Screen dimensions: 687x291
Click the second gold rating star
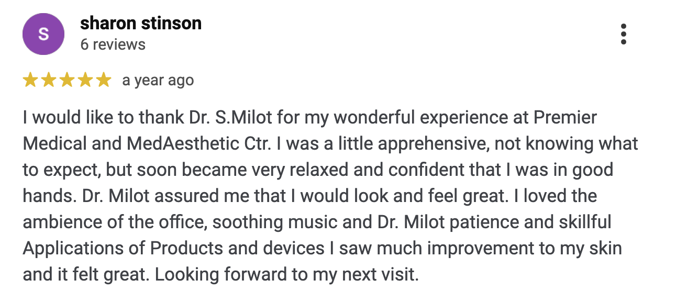(49, 80)
